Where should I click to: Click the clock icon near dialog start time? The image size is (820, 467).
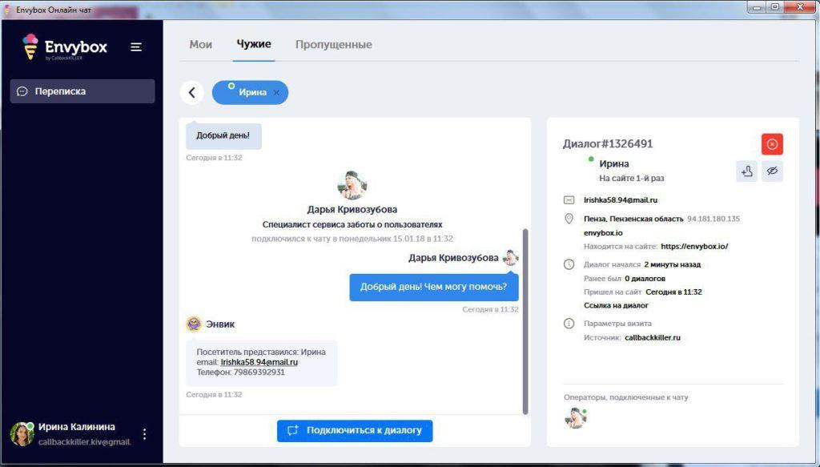pyautogui.click(x=569, y=264)
